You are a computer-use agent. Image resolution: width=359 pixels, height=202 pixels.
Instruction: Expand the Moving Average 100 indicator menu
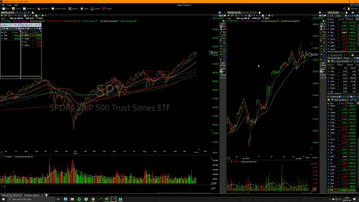[81, 21]
